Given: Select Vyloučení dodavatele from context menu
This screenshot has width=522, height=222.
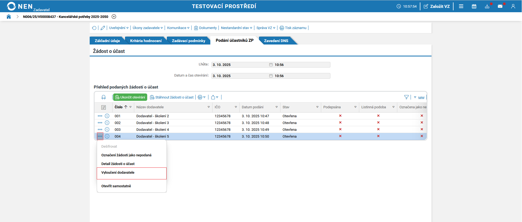Looking at the screenshot, I should [x=118, y=173].
